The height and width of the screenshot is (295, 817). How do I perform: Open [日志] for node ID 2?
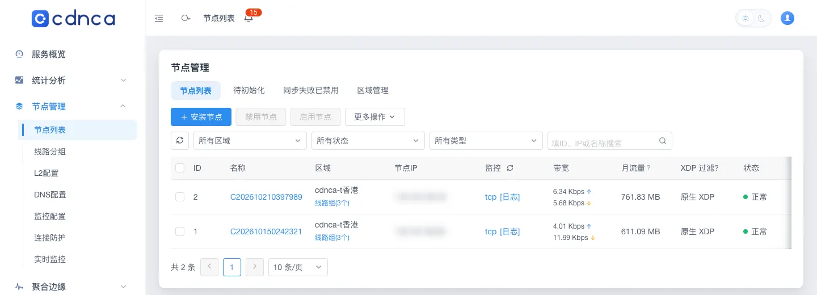coord(510,197)
